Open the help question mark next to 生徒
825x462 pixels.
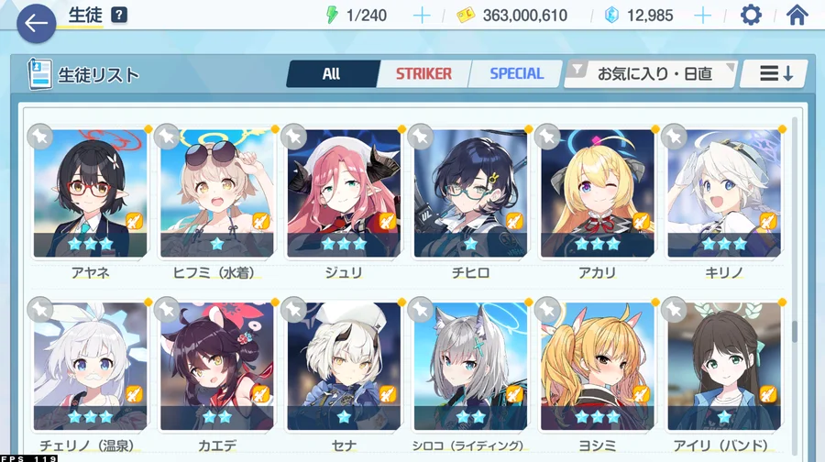[x=119, y=15]
